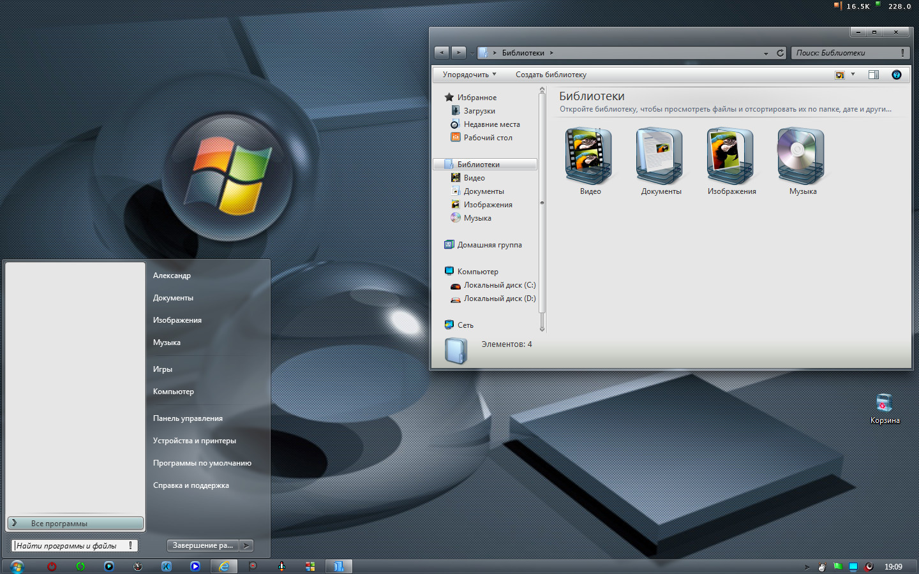Image resolution: width=919 pixels, height=574 pixels.
Task: Select Загрузки in the navigation pane
Action: 473,111
